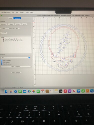Launch Keynote from the dock
The image size is (94, 125).
tap(79, 91)
